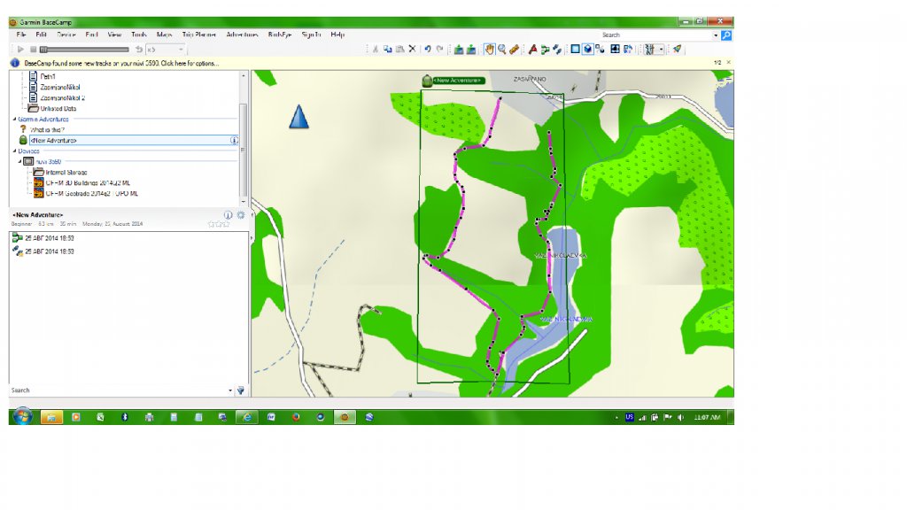Select the New Waypoint flag tool
Screen dimensions: 907x510
tap(533, 50)
